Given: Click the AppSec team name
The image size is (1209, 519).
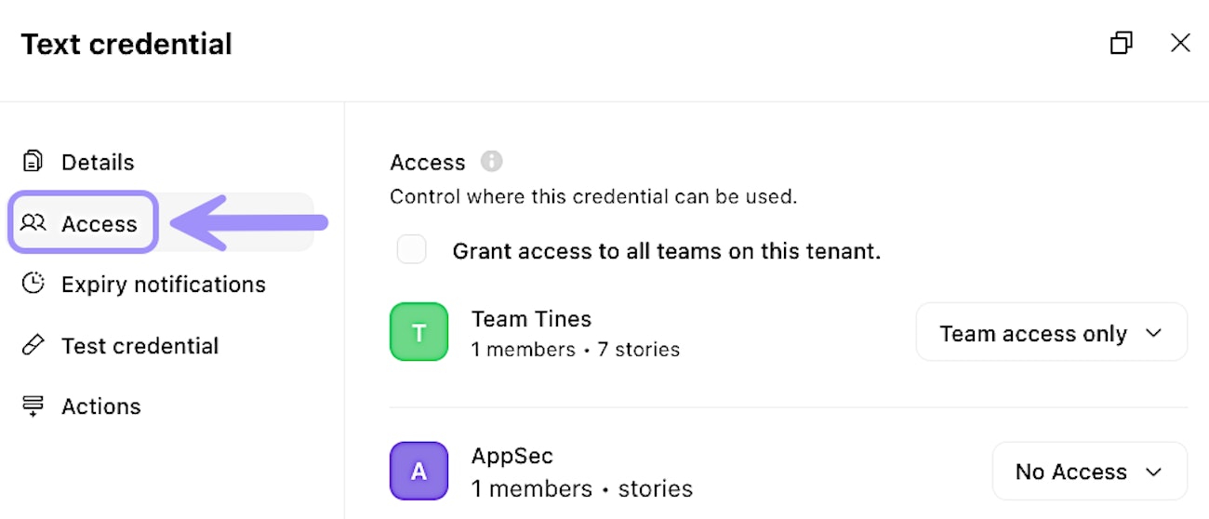Looking at the screenshot, I should [x=511, y=457].
